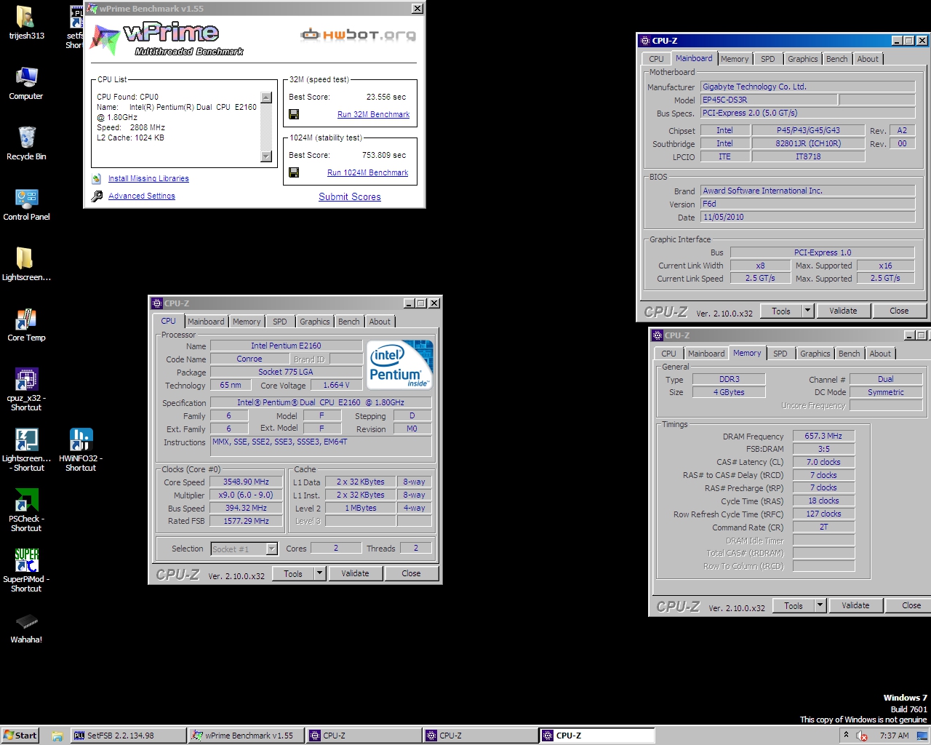This screenshot has width=931, height=745.
Task: Click Bus Speed value 394.32 MHz
Action: tap(246, 508)
